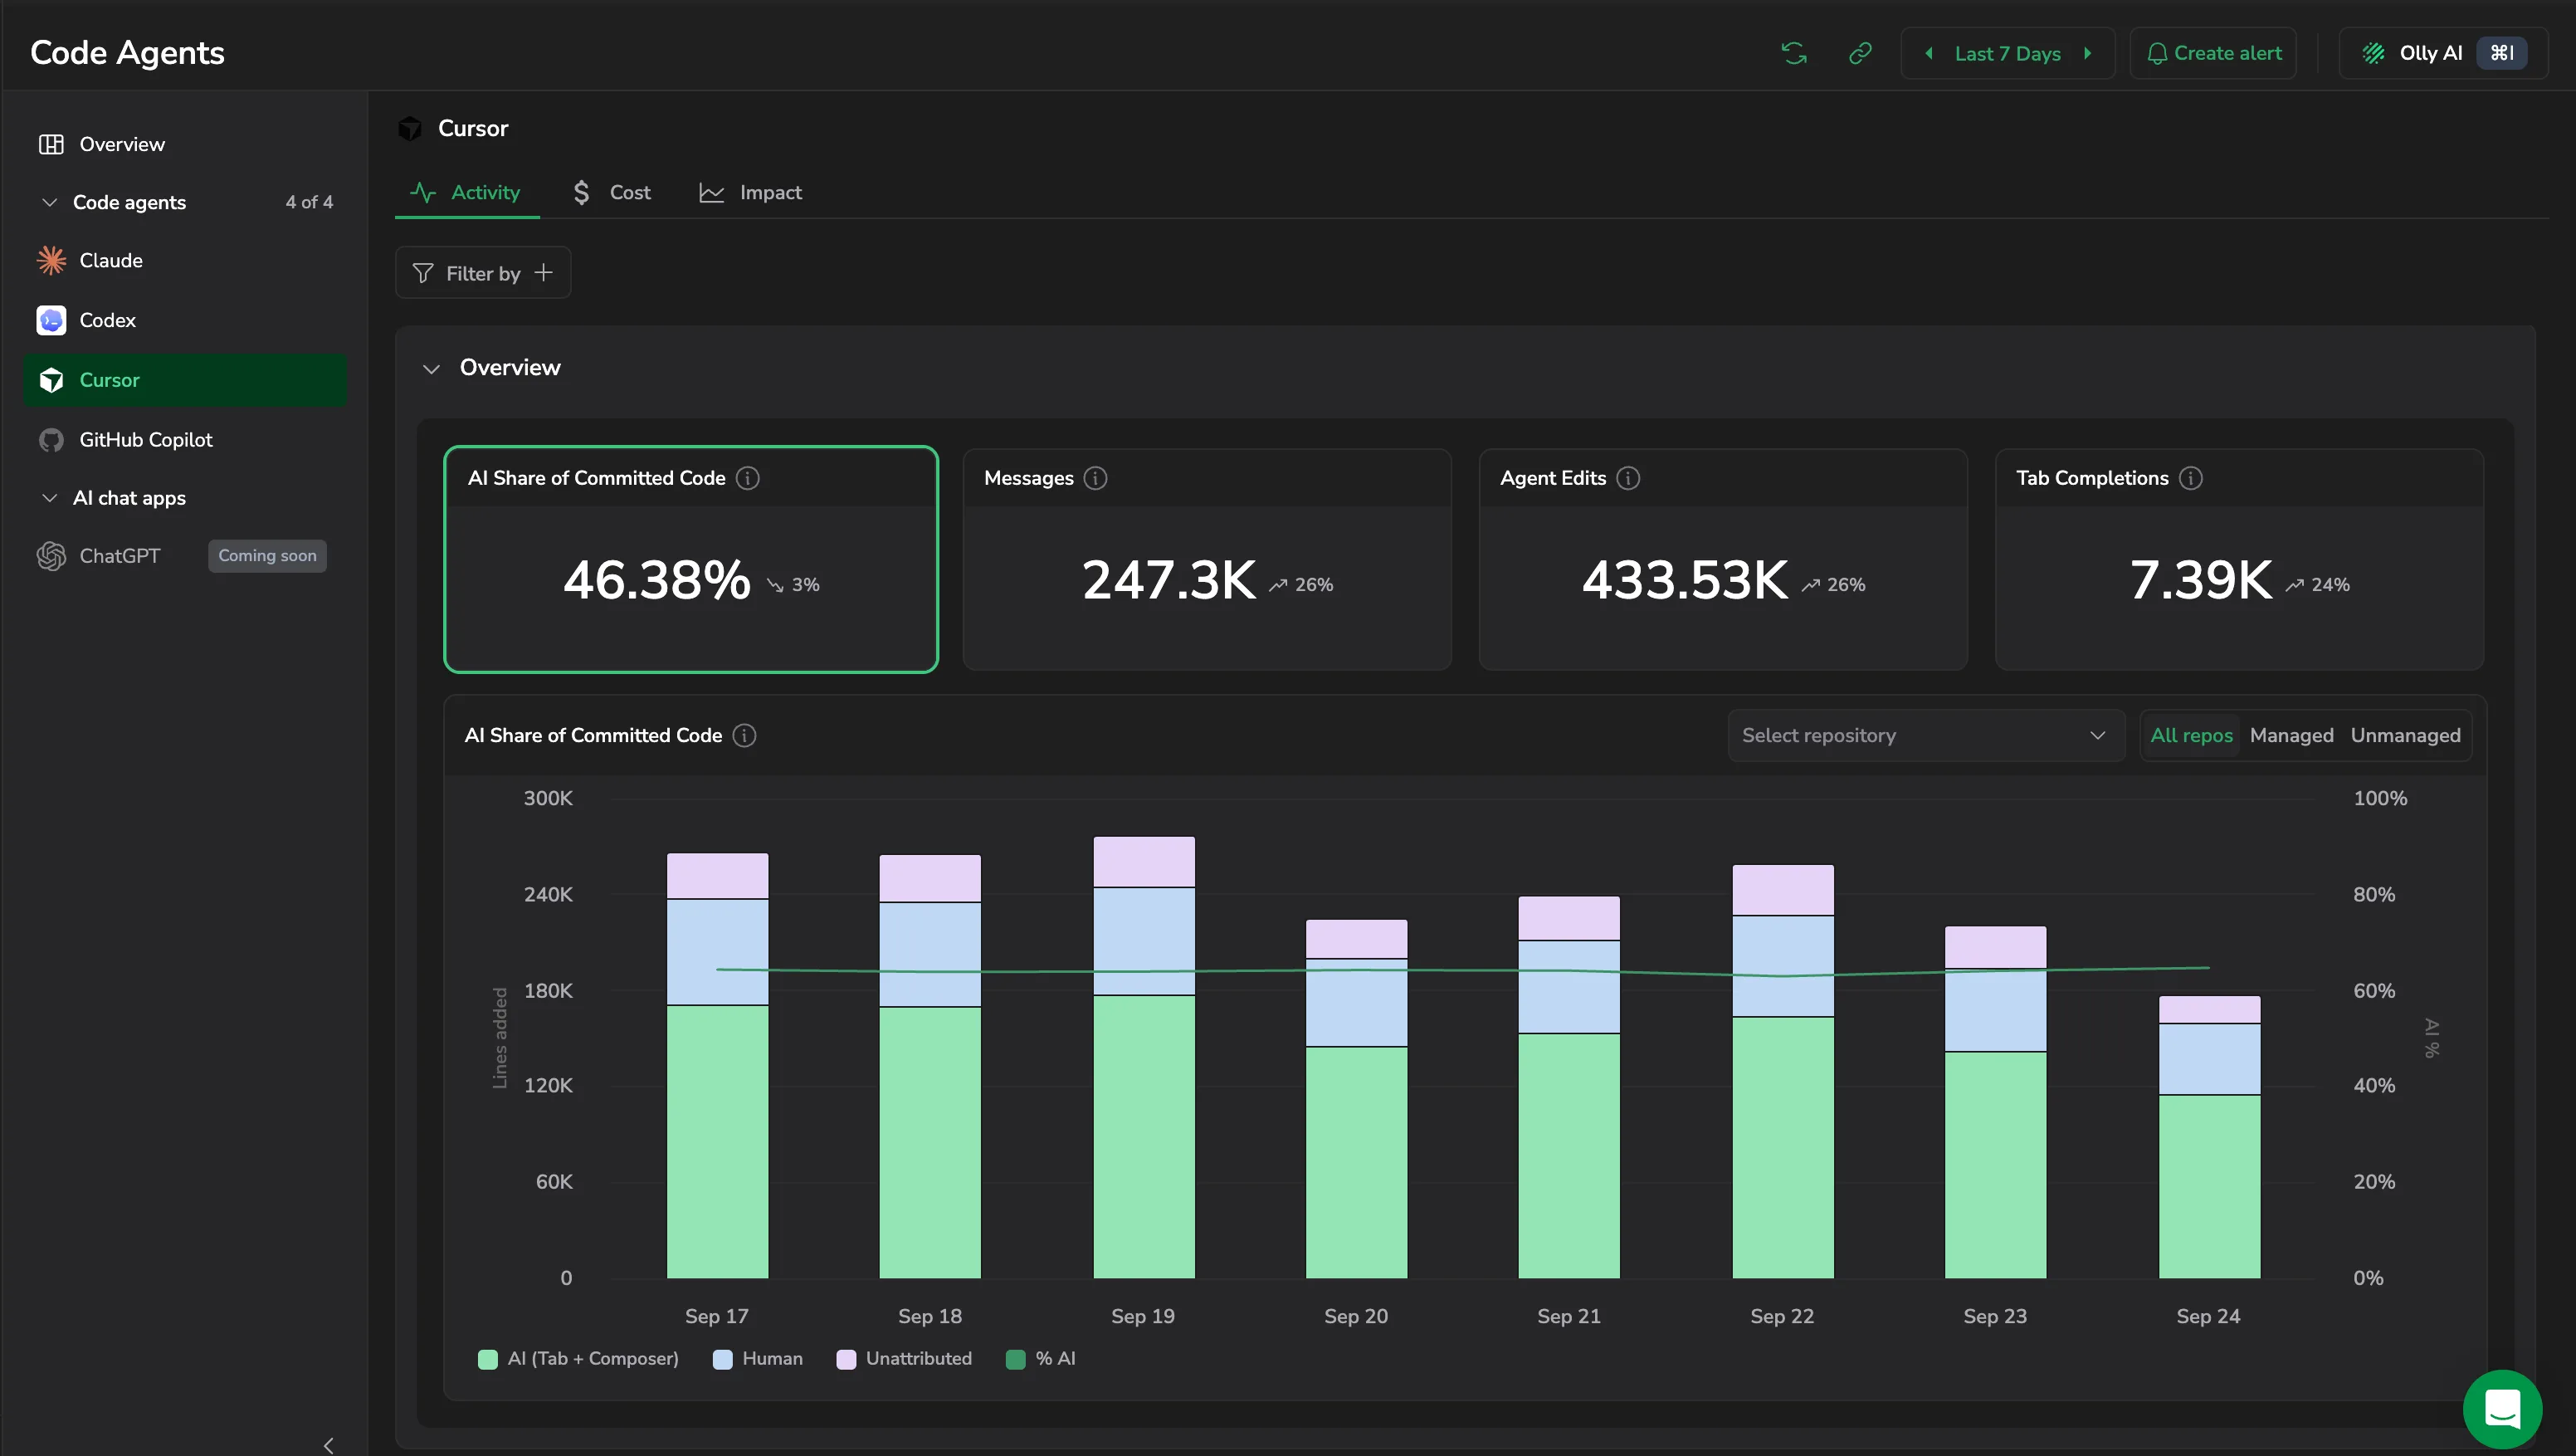This screenshot has width=2576, height=1456.
Task: Switch to the Cost tab
Action: [611, 192]
